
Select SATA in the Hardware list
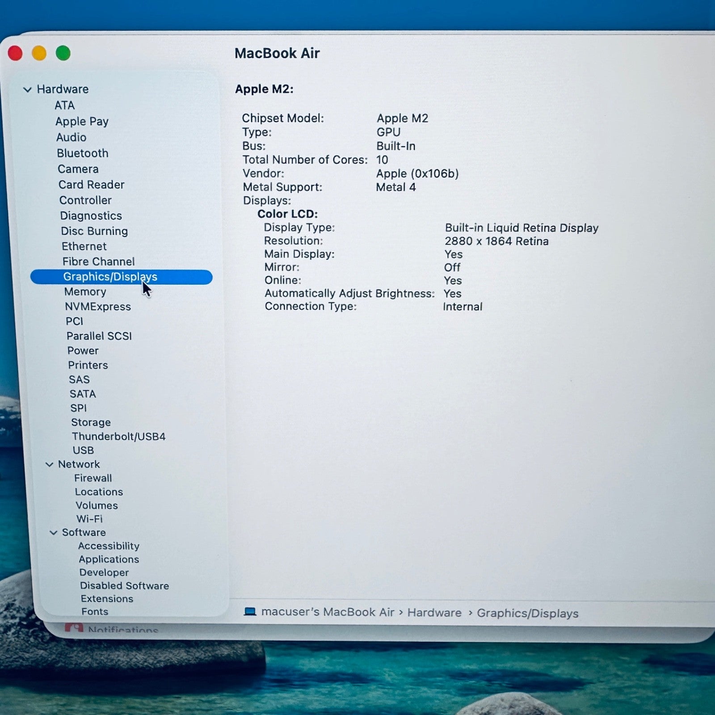[83, 394]
